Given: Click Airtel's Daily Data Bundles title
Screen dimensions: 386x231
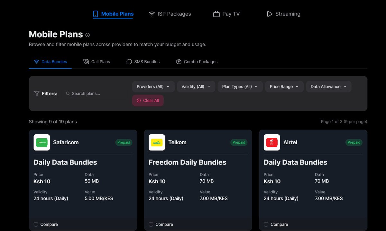Looking at the screenshot, I should point(296,162).
